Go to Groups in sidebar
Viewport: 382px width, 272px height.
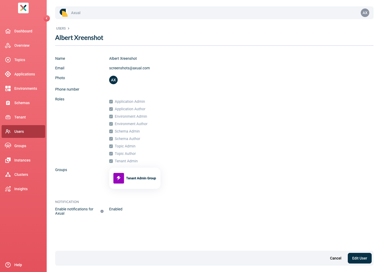tap(23, 146)
